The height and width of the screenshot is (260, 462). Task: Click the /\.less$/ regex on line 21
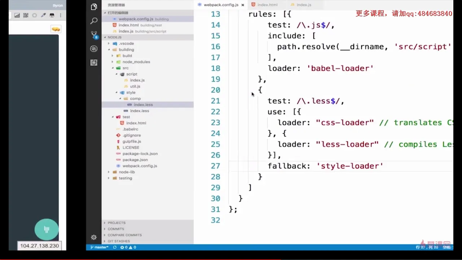(318, 101)
